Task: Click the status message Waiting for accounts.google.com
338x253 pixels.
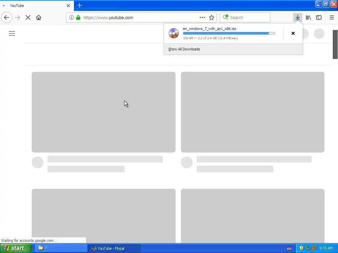Action: pos(29,240)
